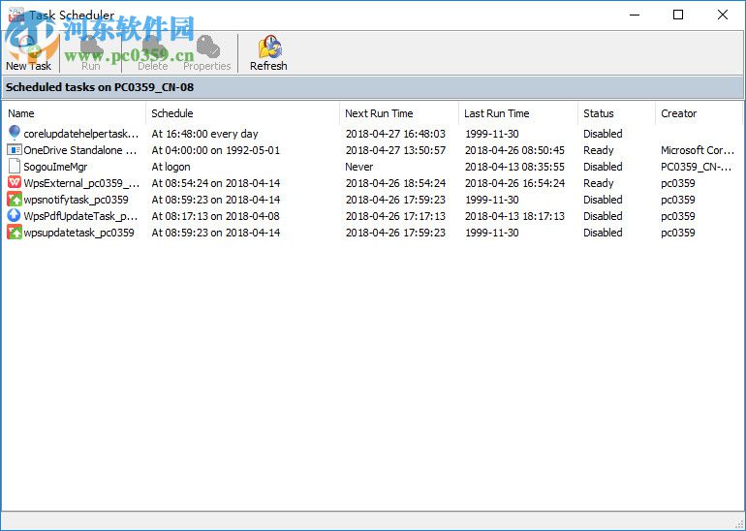Click the Disabled status of corelupdatehelpertask

(x=603, y=134)
